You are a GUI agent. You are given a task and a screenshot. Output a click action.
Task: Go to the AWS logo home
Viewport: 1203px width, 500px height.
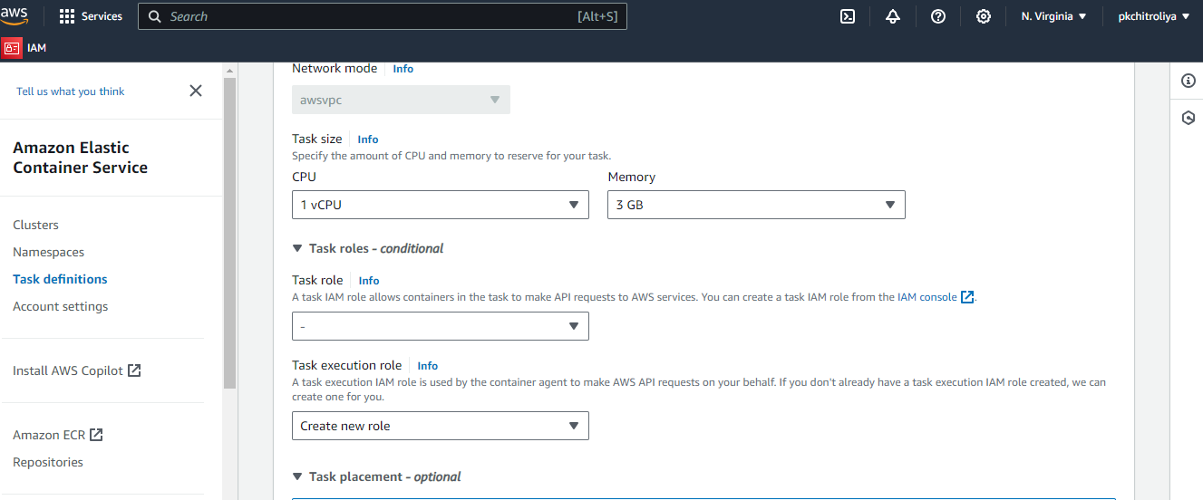point(15,15)
